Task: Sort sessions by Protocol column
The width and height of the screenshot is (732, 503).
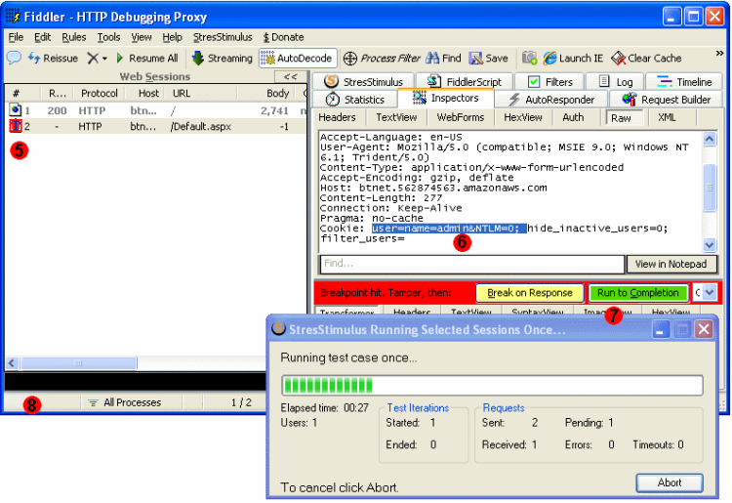Action: click(x=99, y=94)
